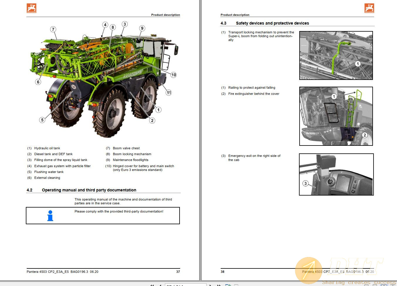
Task: Click heading '4.2 Operating manual and third party documentation'
Action: tap(82, 190)
